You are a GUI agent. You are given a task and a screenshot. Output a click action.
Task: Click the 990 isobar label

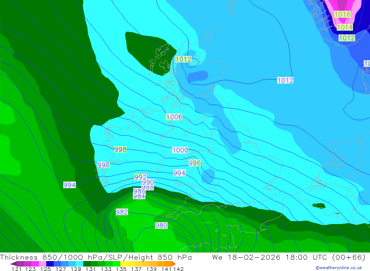(148, 182)
